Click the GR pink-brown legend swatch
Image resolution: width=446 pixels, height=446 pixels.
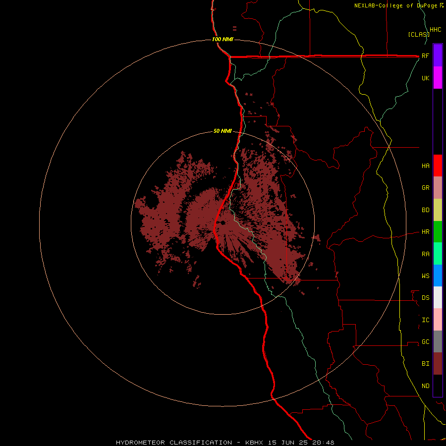438,188
